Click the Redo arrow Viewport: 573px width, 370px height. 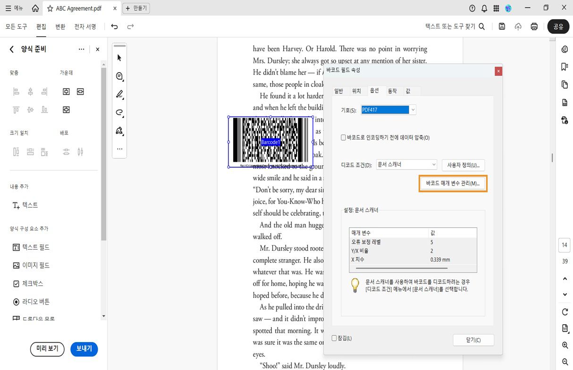(x=130, y=26)
